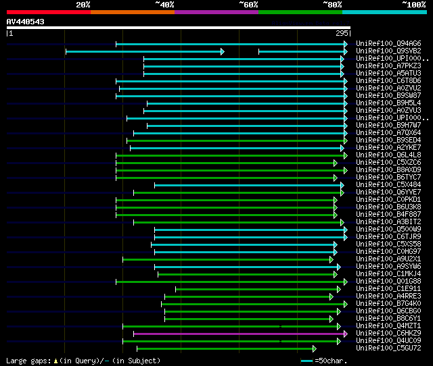The width and height of the screenshot is (433, 366).
Task: Open hit UniRef100_A9SYW6
Action: coord(388,267)
